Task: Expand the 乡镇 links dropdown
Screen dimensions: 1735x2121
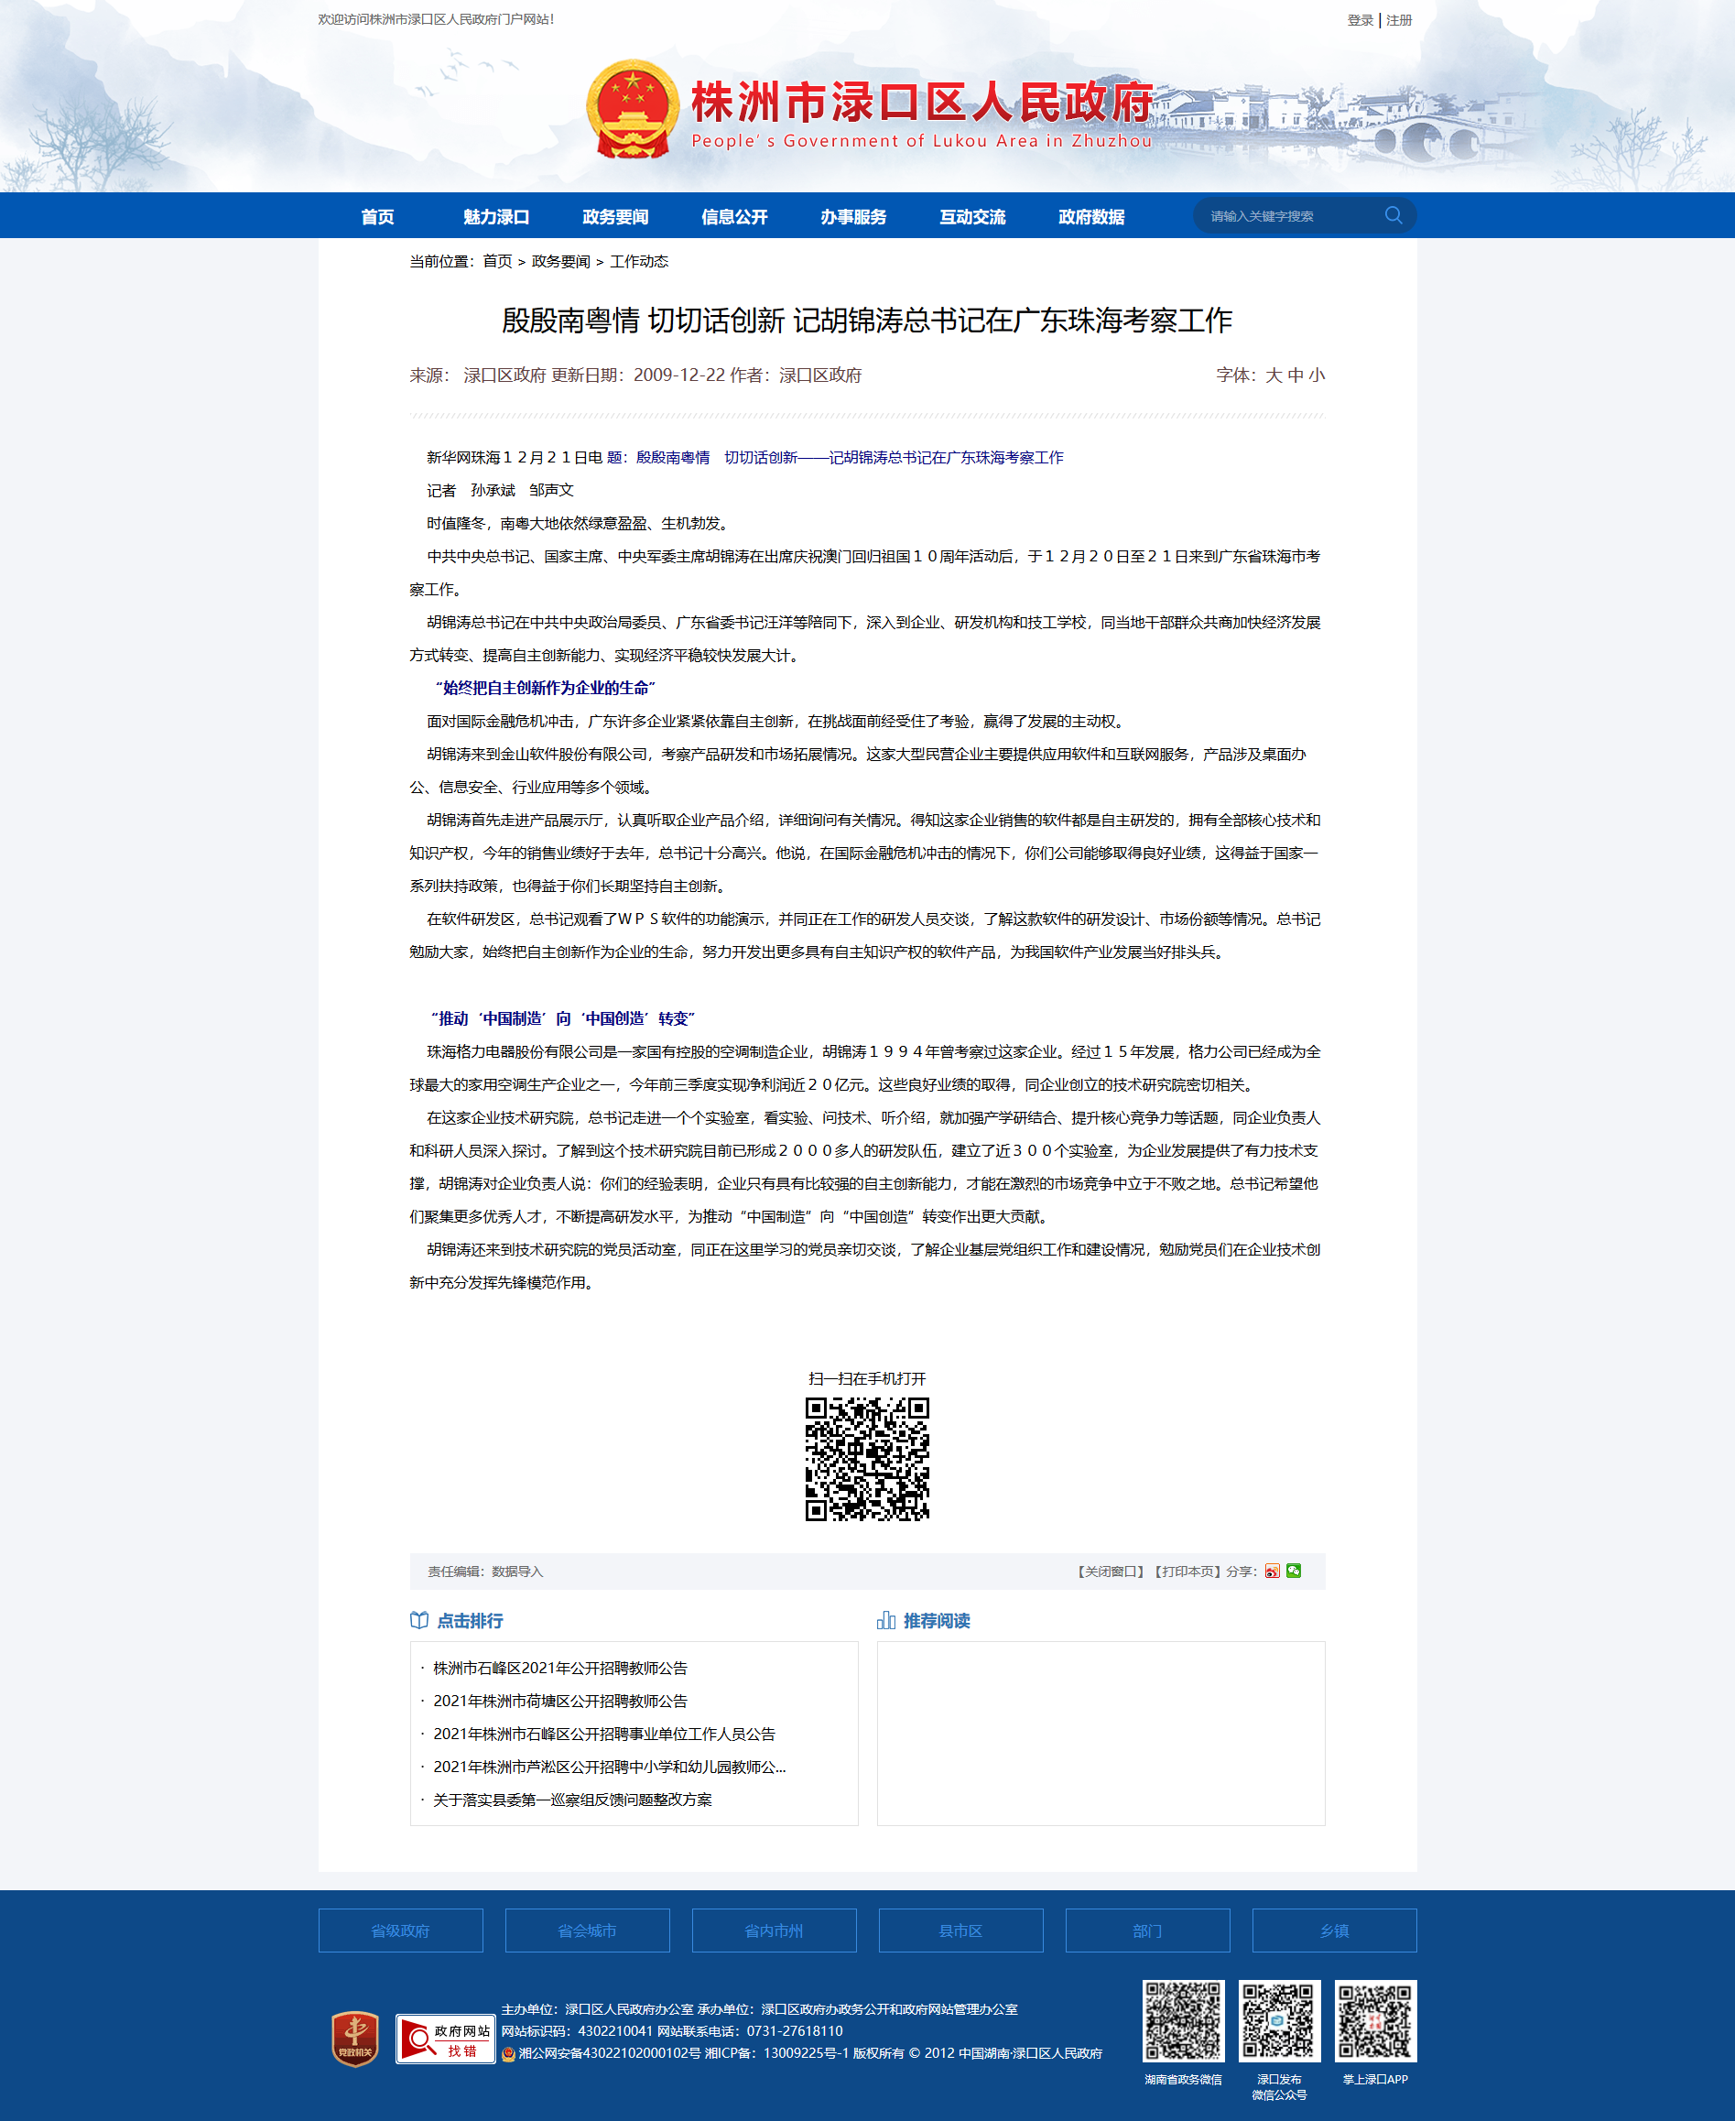Action: (1334, 1931)
